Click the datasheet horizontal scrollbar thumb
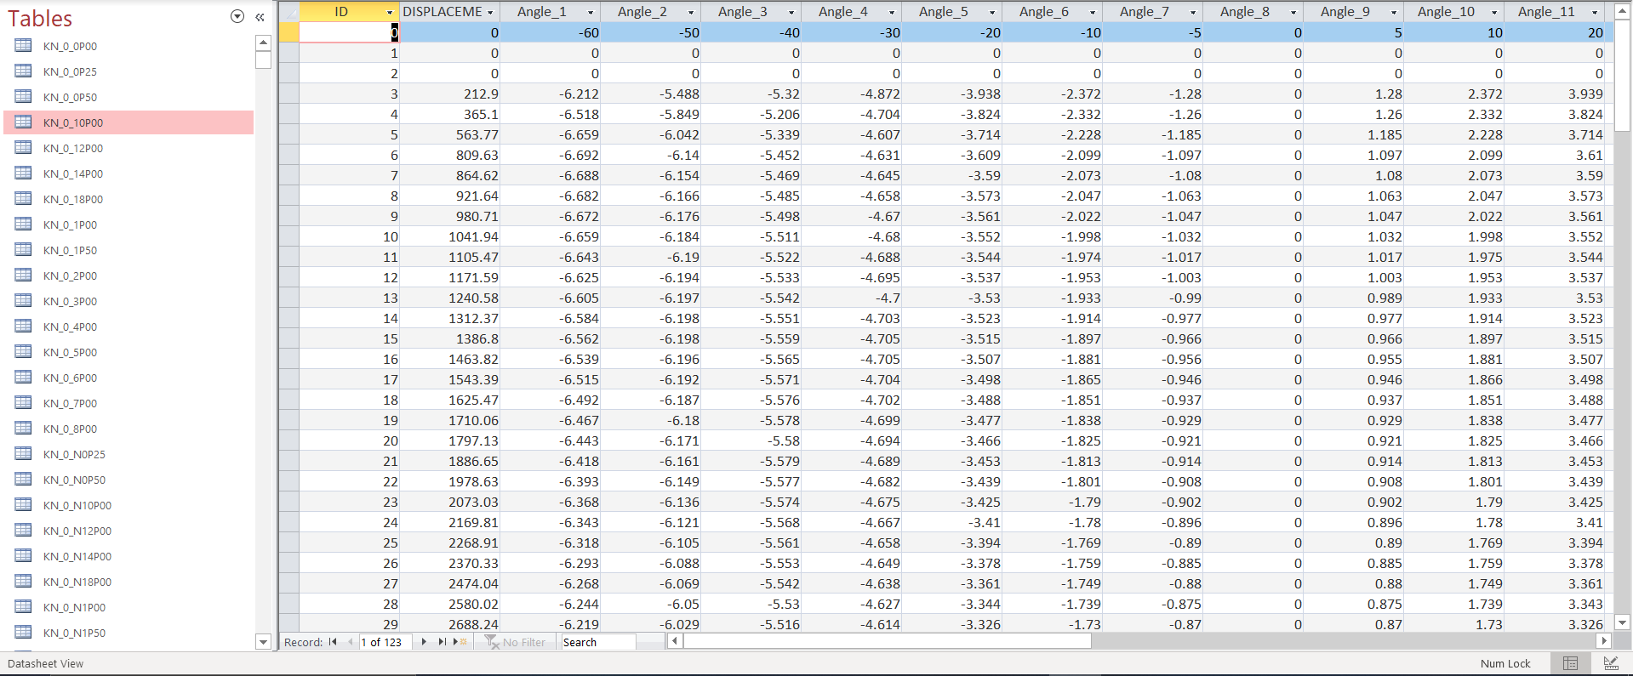Image resolution: width=1633 pixels, height=676 pixels. click(888, 641)
